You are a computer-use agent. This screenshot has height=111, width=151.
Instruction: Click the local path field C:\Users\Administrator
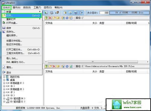coord(116,66)
